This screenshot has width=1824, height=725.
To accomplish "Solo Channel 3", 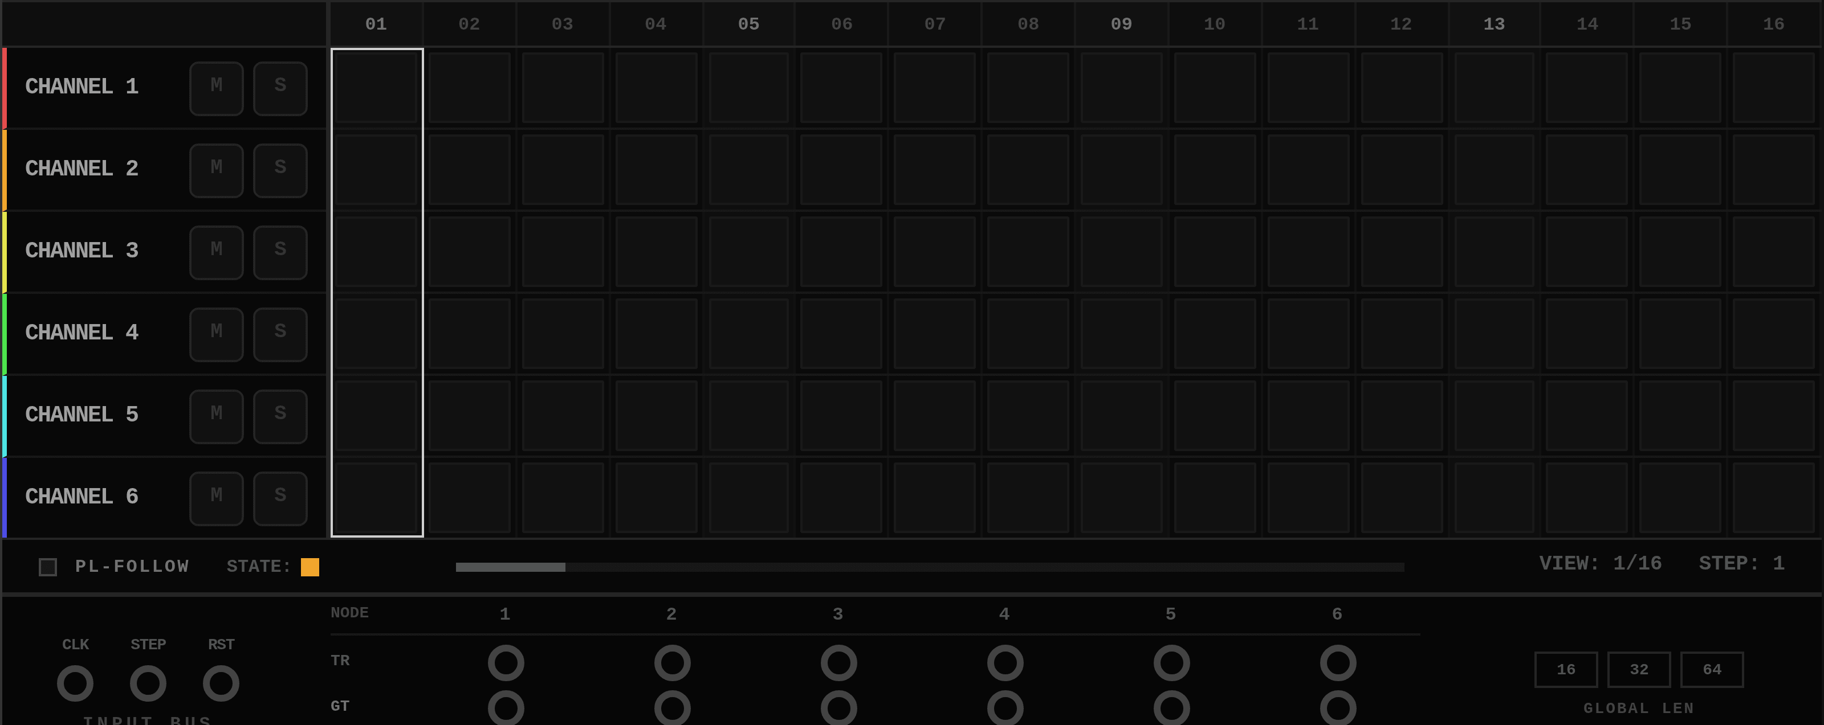I will 280,252.
